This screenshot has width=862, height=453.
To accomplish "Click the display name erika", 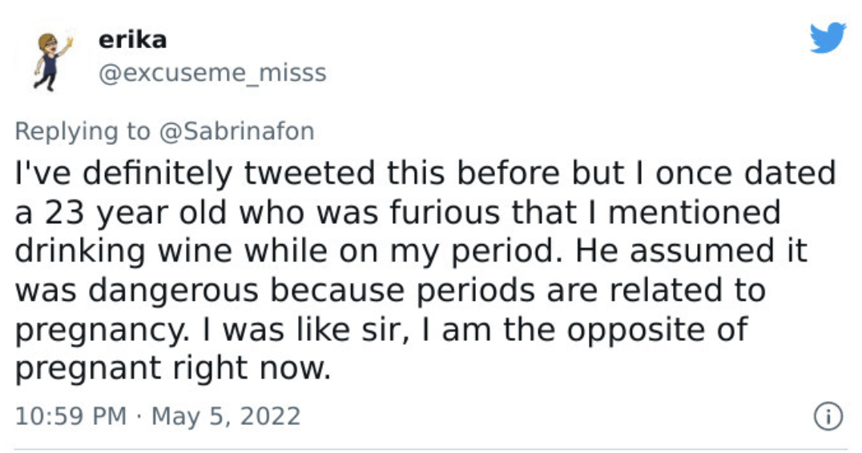I will pyautogui.click(x=132, y=40).
